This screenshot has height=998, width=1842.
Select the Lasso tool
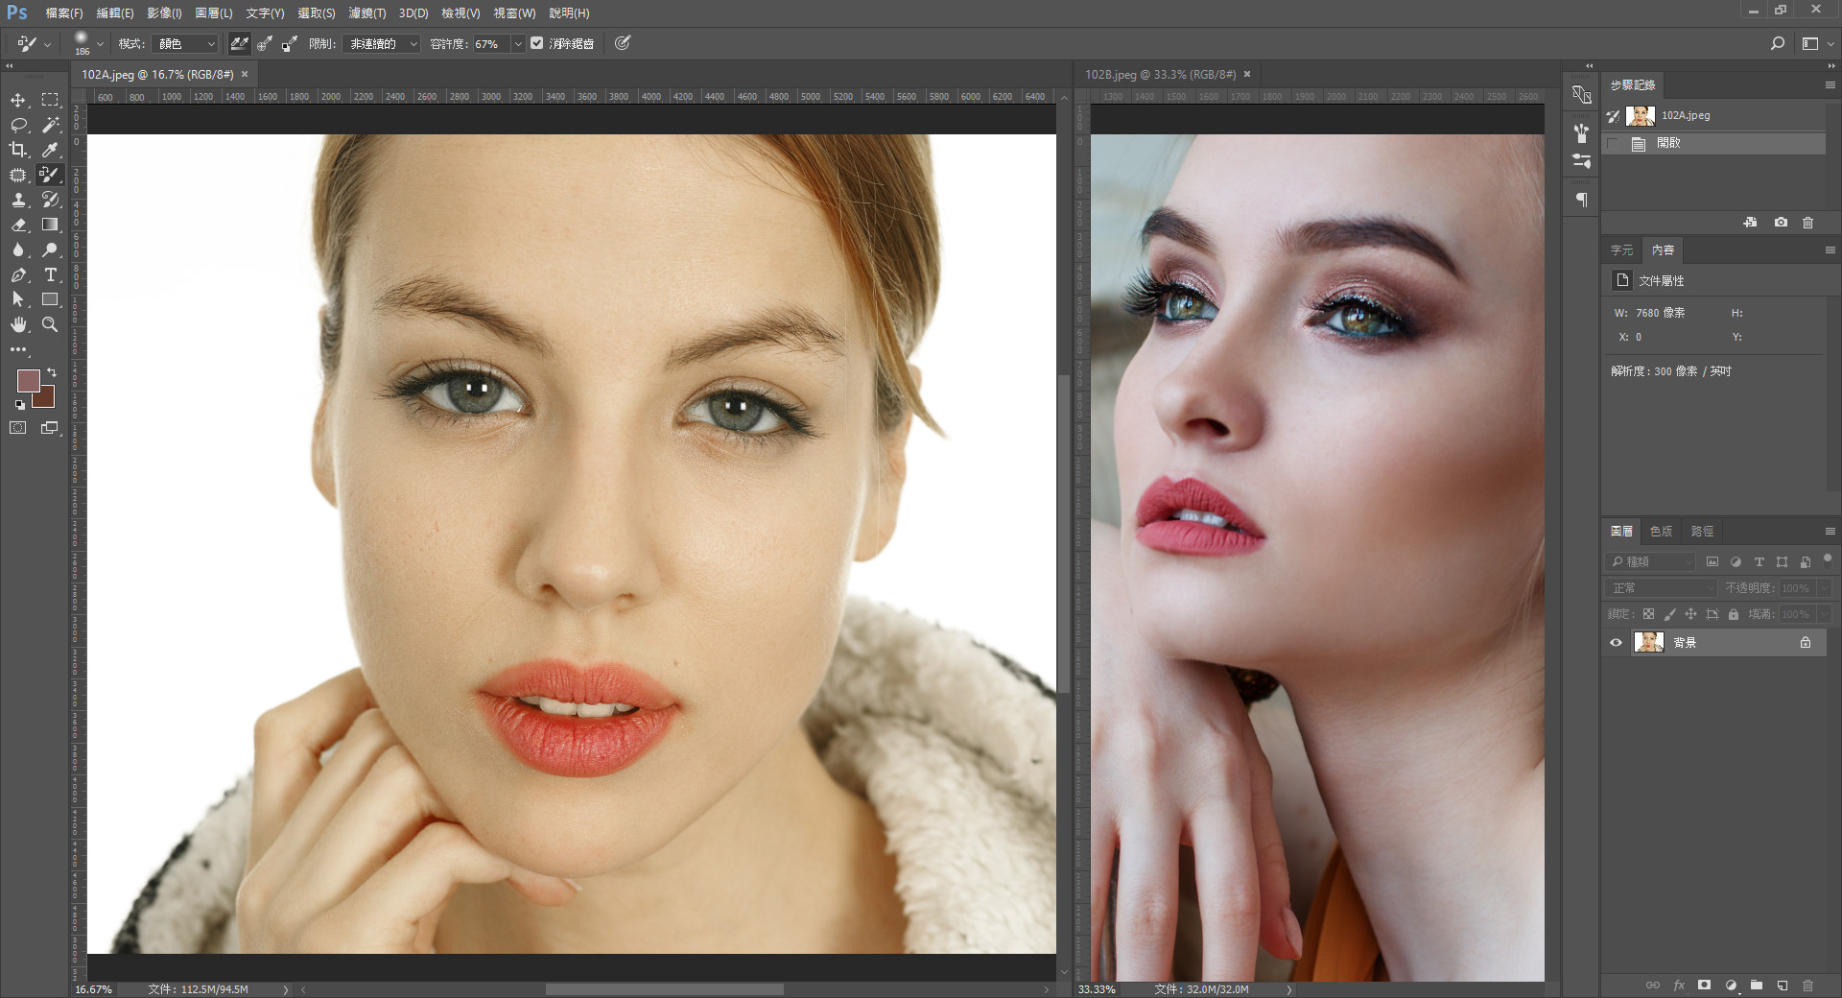tap(18, 125)
